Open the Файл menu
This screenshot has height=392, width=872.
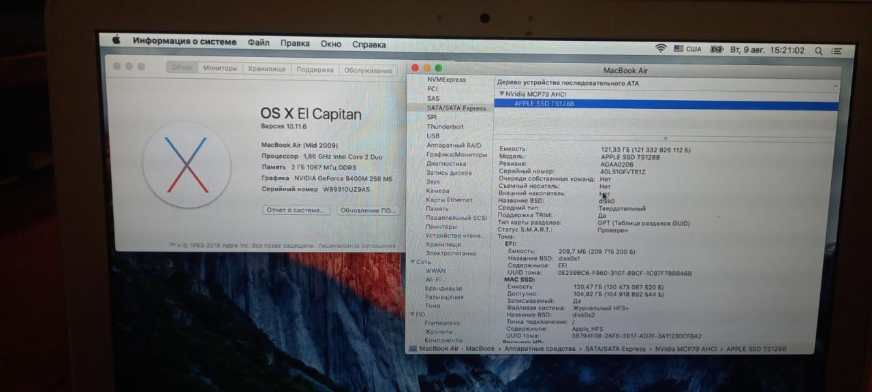click(258, 42)
